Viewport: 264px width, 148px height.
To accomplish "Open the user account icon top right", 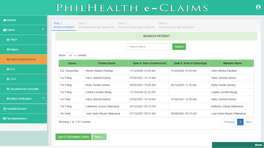I will 258,7.
